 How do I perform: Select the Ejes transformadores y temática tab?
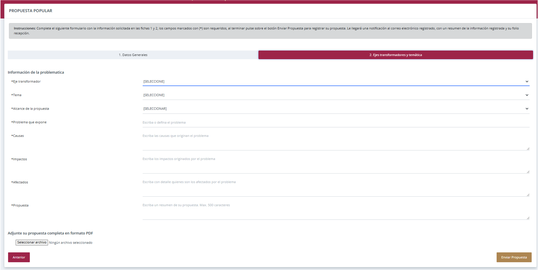(395, 55)
